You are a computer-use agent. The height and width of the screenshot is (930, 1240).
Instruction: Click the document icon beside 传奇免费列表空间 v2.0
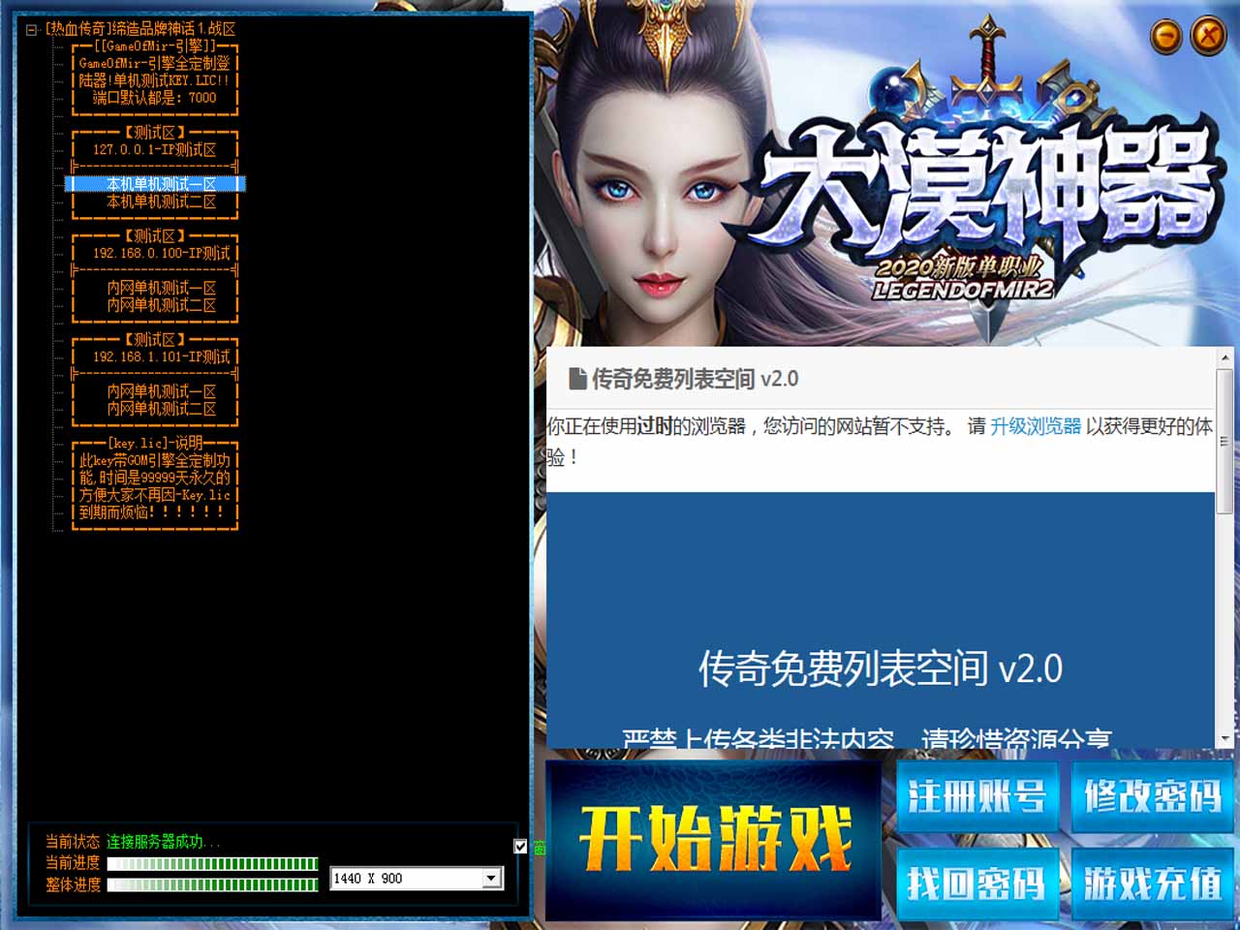tap(578, 379)
